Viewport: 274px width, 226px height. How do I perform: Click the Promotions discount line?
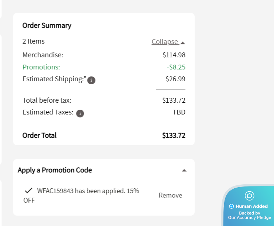104,67
